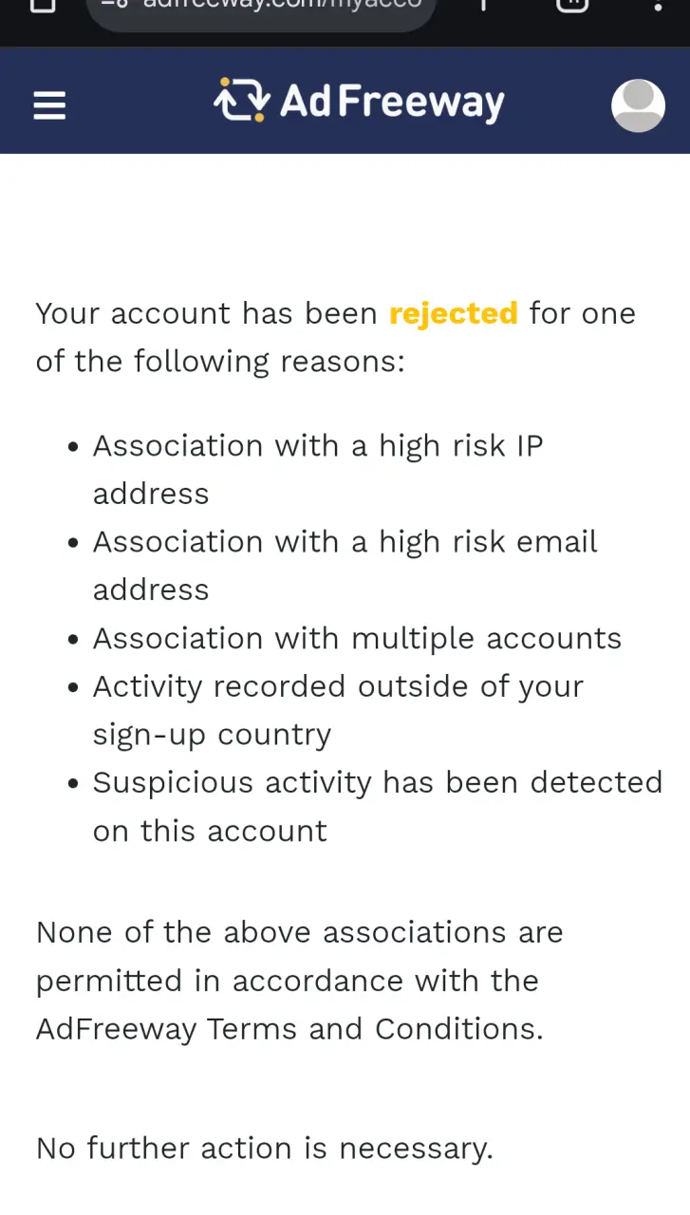Select the high risk email address bullet

pos(345,566)
